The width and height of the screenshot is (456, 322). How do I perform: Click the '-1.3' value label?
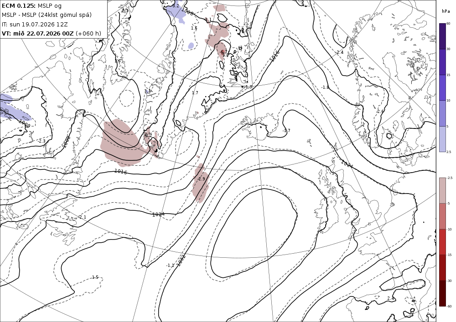248,87
